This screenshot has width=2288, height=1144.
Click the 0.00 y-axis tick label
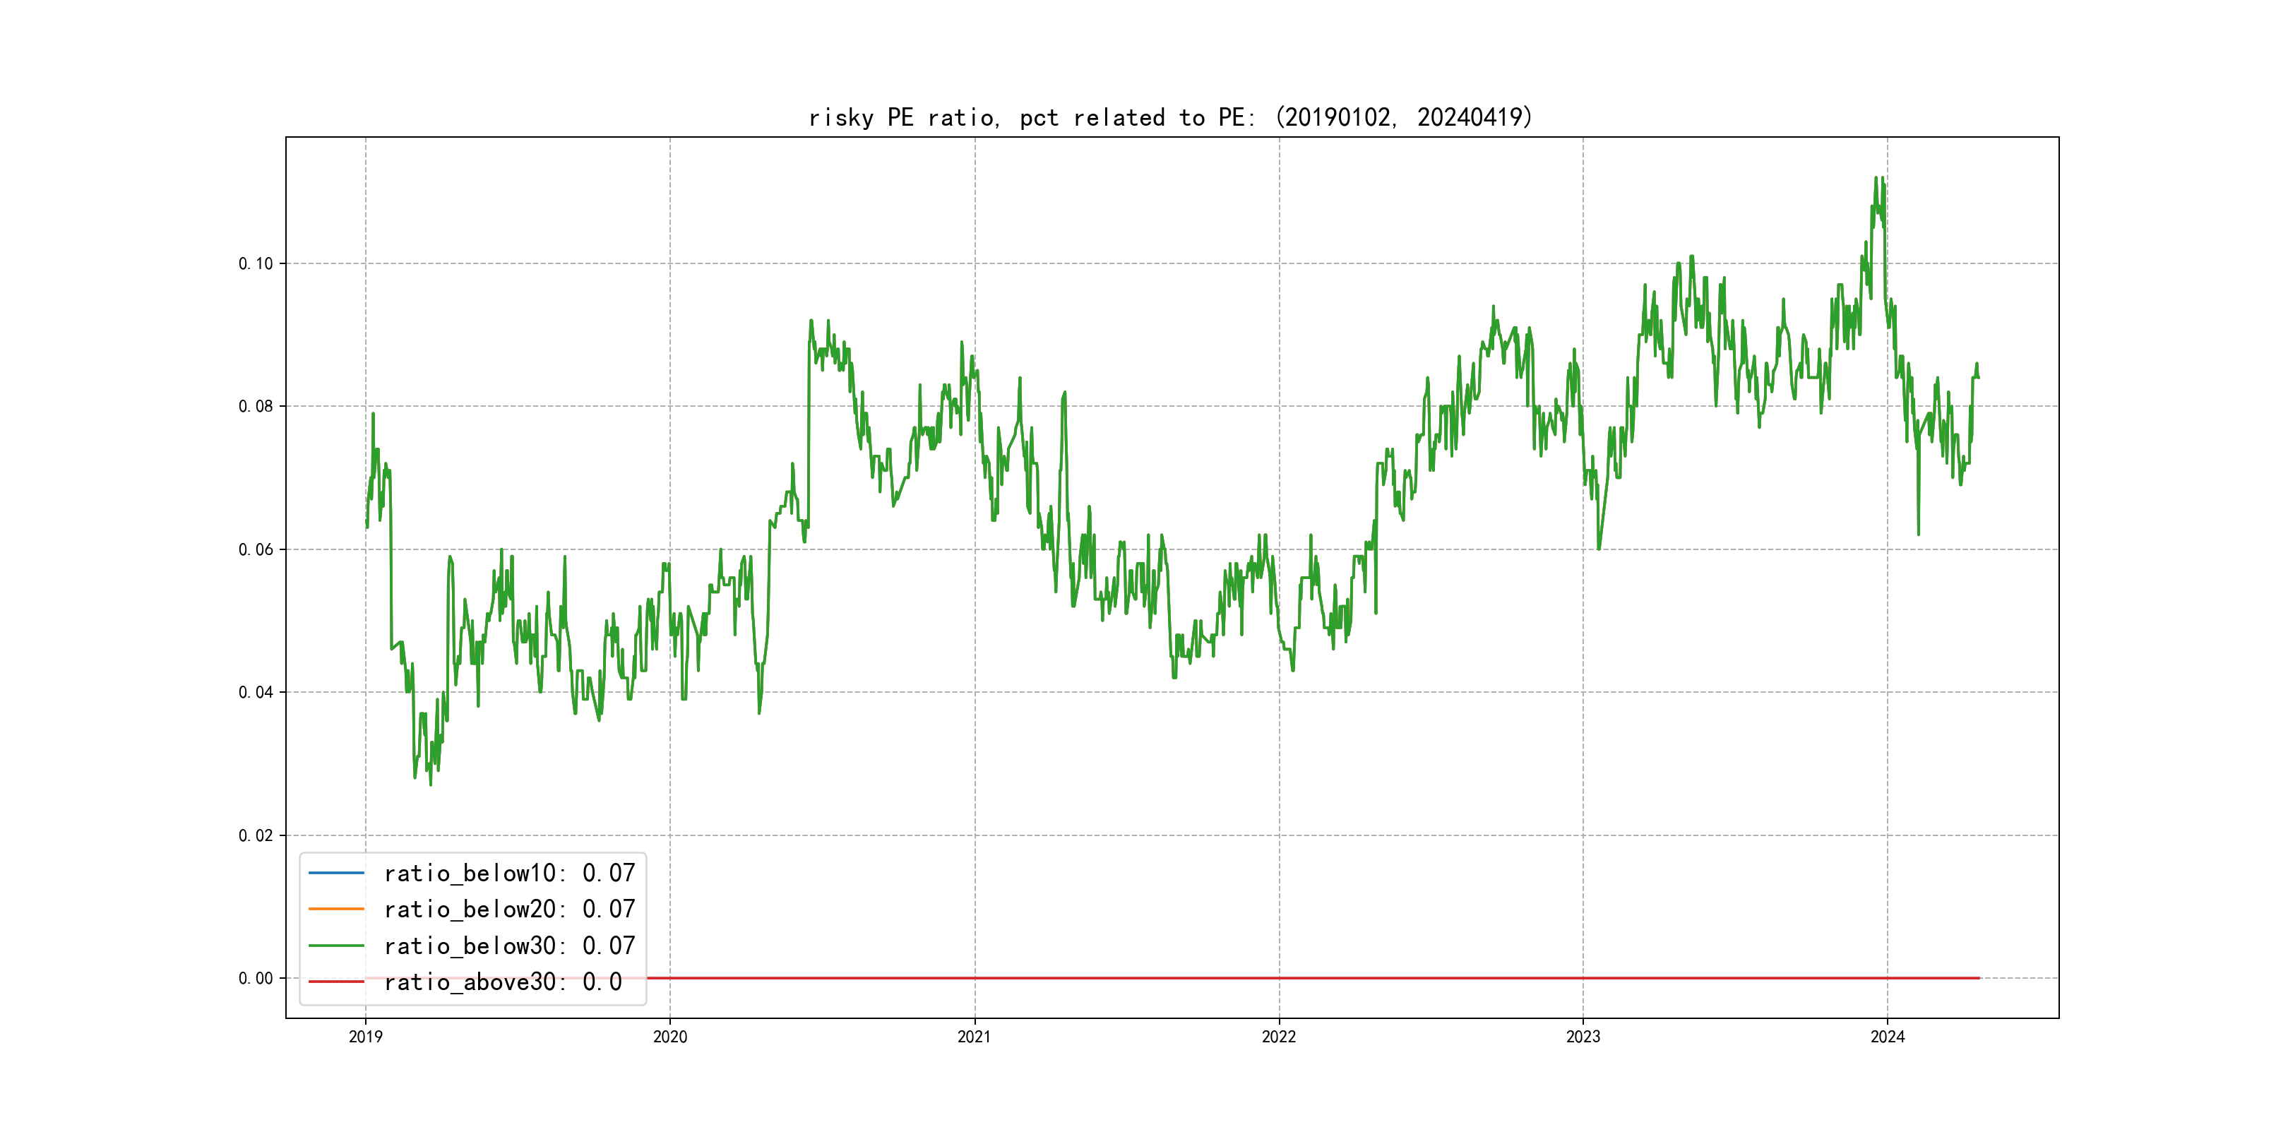(x=256, y=979)
